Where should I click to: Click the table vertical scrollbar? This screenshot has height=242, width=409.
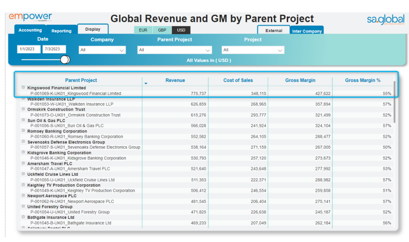click(394, 102)
